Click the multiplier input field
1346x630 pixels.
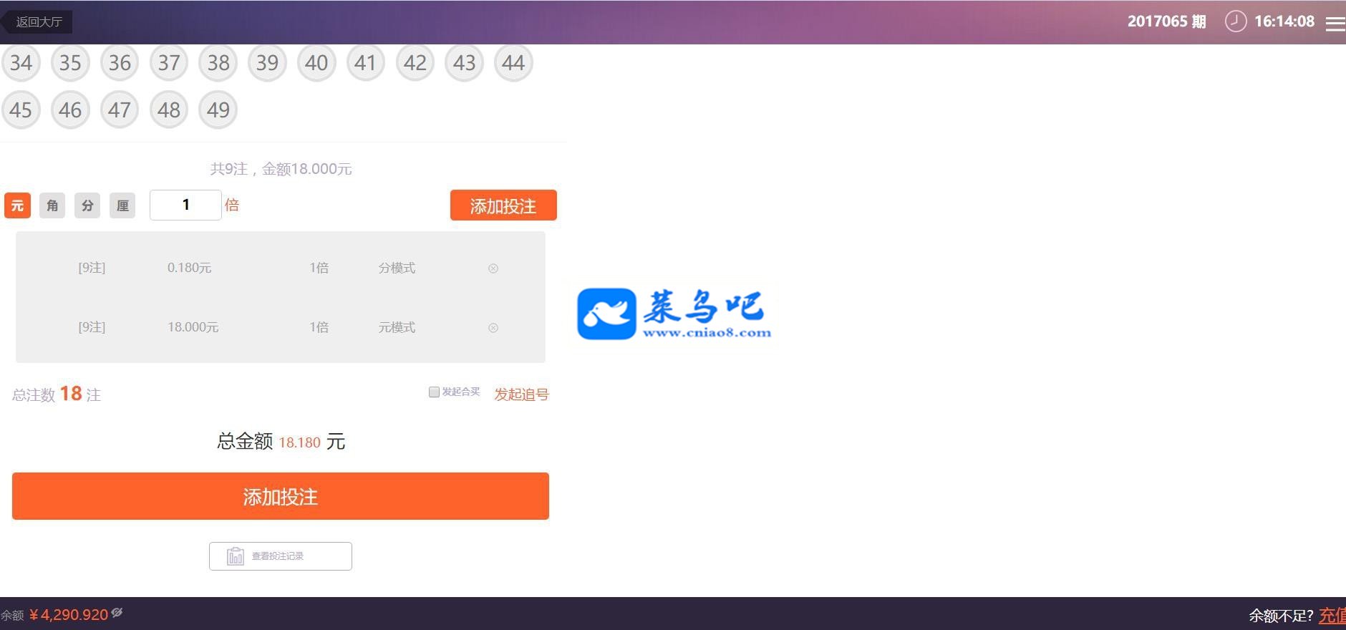185,205
